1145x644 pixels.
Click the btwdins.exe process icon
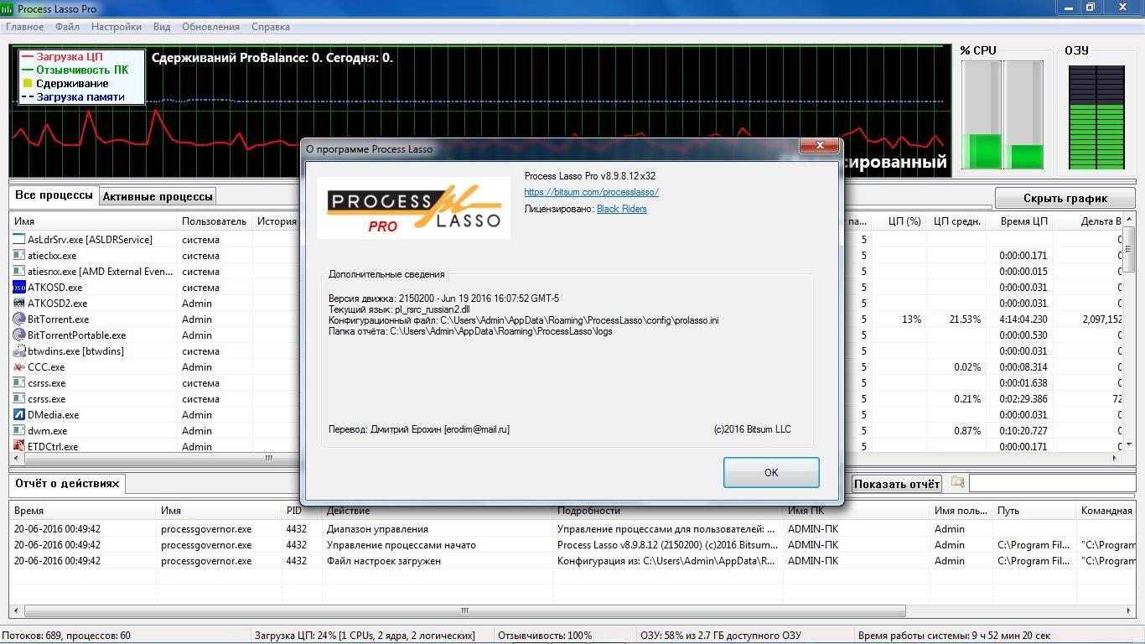click(19, 351)
